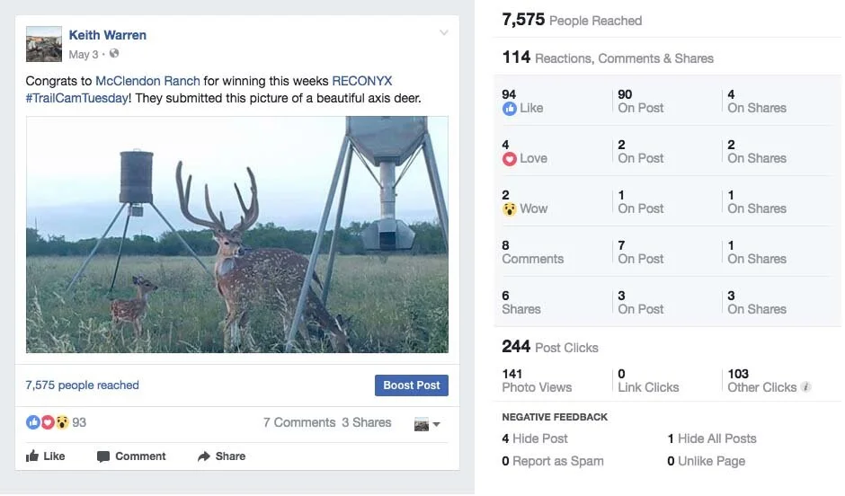Click the blue Like reaction icon next to 93
Viewport: 845px width, 496px height.
[x=33, y=422]
